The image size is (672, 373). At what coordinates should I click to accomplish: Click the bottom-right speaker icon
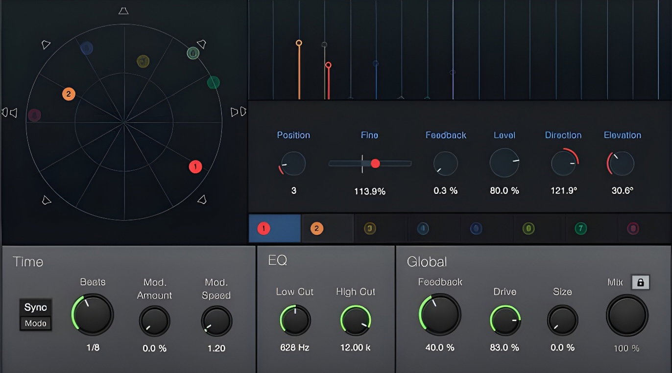[201, 199]
